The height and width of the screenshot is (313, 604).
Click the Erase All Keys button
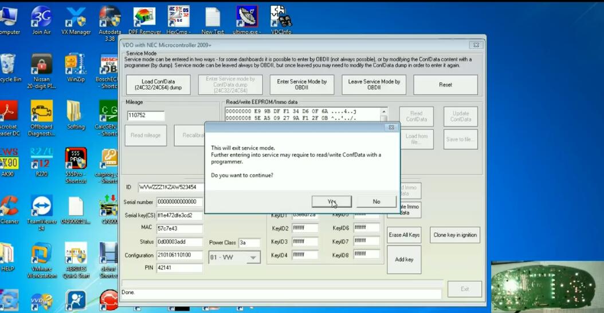click(404, 235)
